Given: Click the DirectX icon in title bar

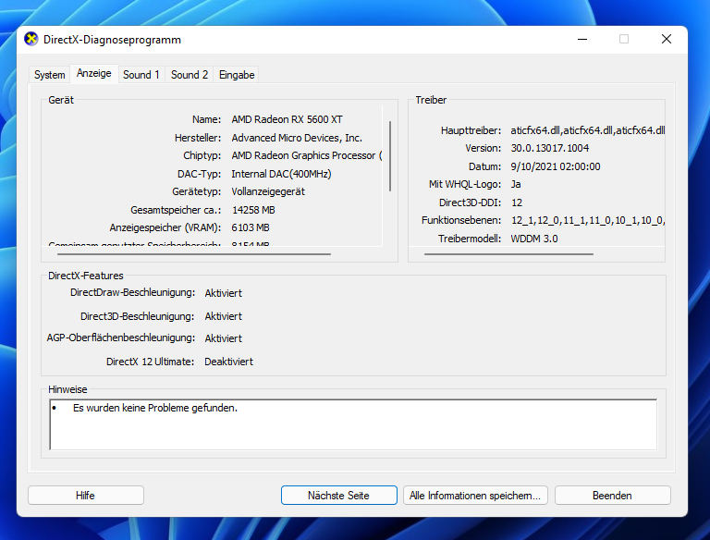Looking at the screenshot, I should (x=31, y=40).
